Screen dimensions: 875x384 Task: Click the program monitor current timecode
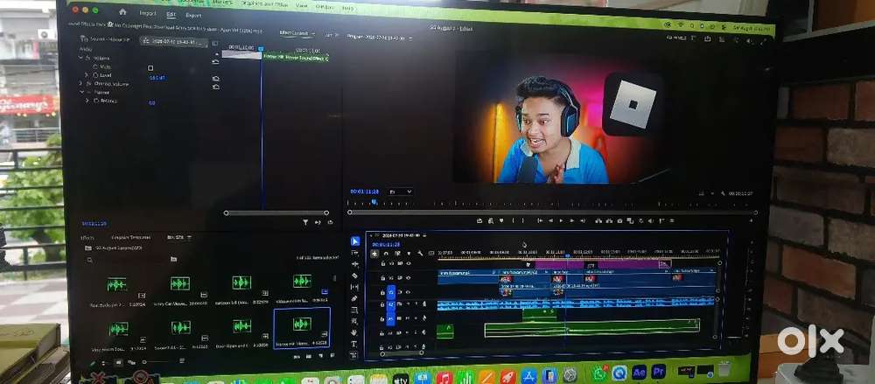pyautogui.click(x=365, y=192)
